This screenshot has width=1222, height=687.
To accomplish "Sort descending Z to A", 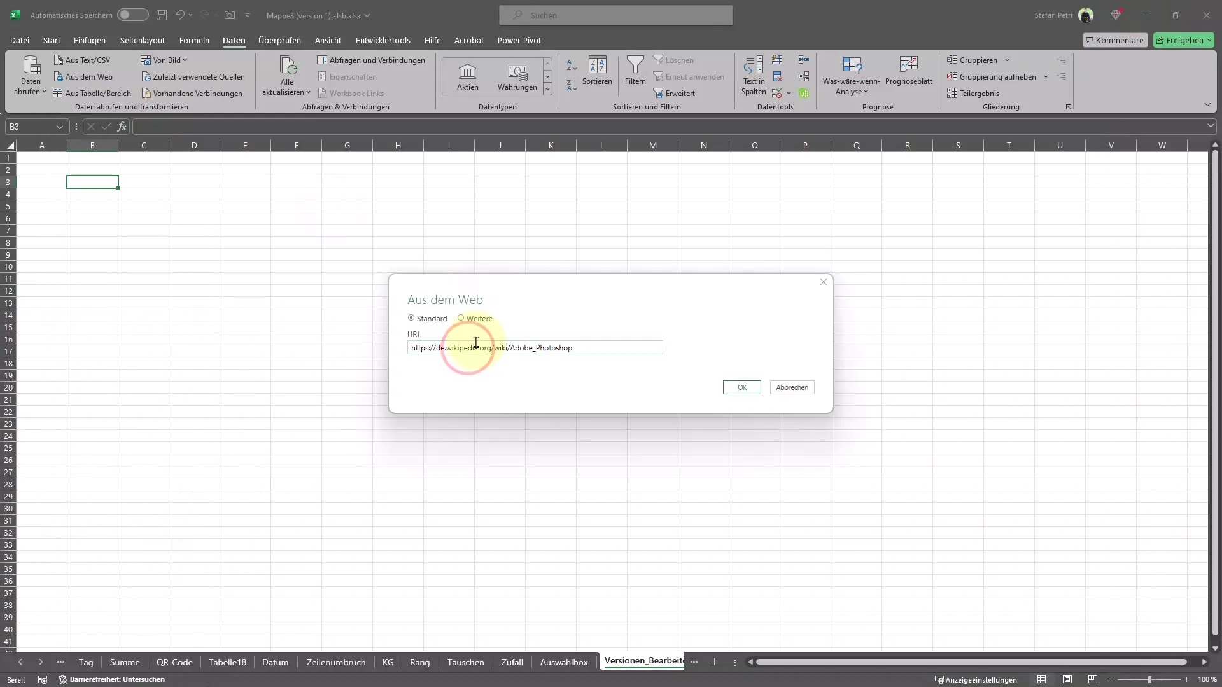I will point(572,85).
